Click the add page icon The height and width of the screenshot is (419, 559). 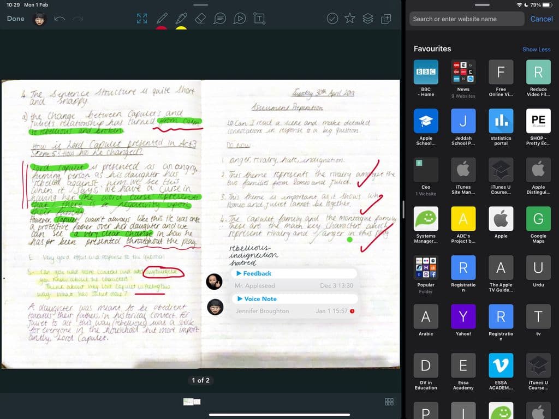click(386, 19)
